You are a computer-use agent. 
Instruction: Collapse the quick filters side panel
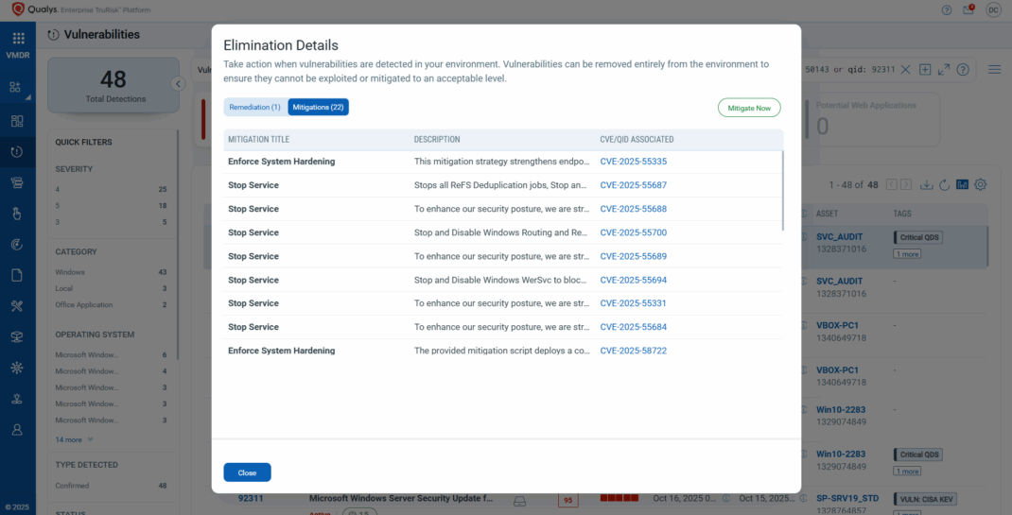(x=178, y=84)
